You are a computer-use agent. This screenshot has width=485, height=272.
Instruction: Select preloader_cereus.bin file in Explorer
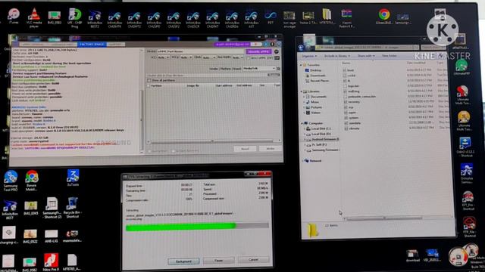(359, 97)
